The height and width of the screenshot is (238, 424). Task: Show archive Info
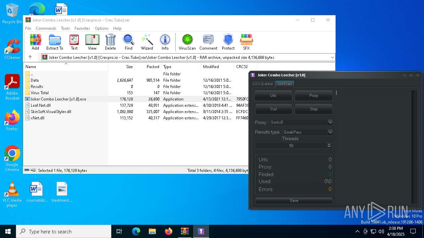tap(165, 42)
